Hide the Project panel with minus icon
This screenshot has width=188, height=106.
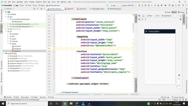45,9
